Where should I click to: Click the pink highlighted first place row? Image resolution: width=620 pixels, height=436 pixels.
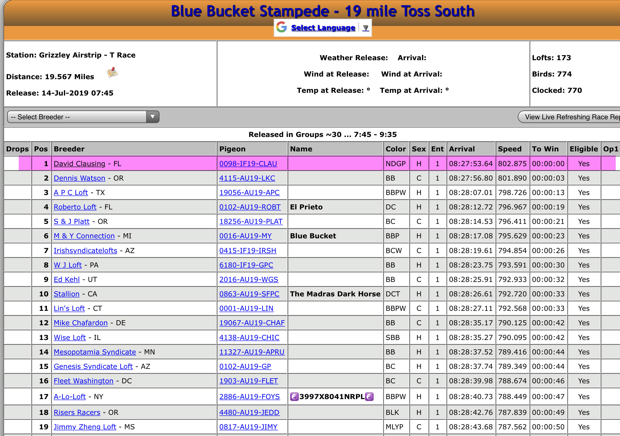pos(335,163)
